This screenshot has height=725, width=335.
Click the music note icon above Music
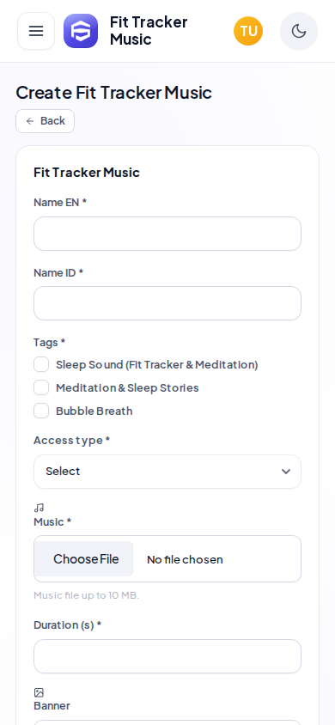click(x=39, y=509)
